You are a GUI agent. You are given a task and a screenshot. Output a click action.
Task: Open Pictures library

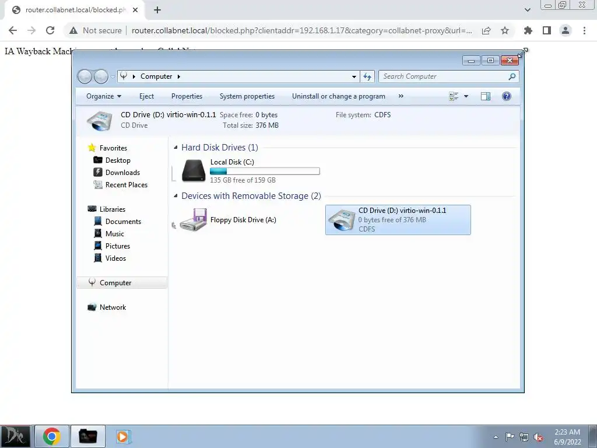[118, 246]
